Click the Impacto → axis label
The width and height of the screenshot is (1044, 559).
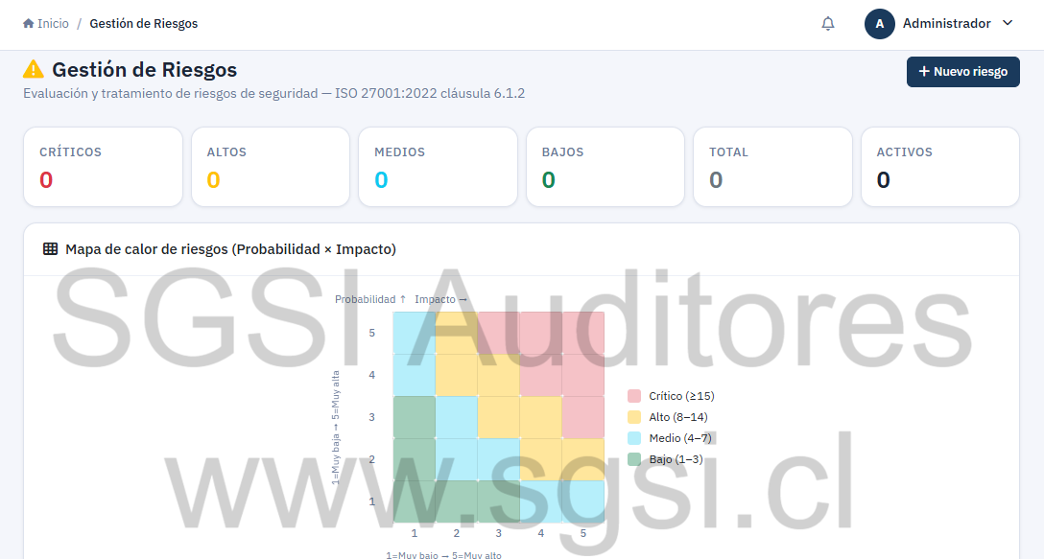tap(440, 299)
